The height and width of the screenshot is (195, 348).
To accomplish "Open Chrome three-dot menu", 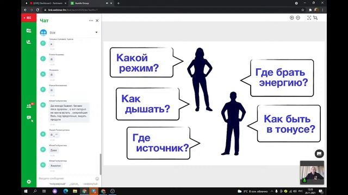I will pyautogui.click(x=322, y=10).
